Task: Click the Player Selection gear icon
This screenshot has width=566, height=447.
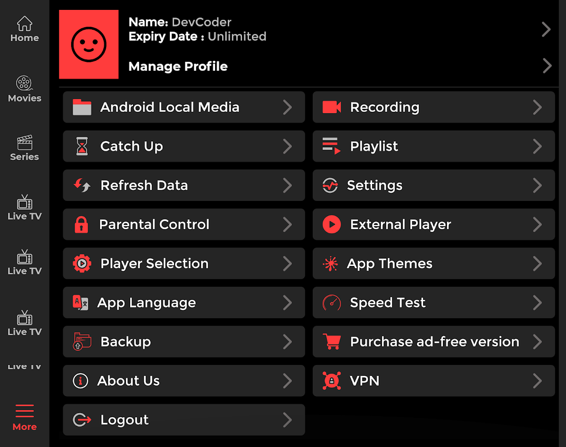Action: (x=82, y=264)
